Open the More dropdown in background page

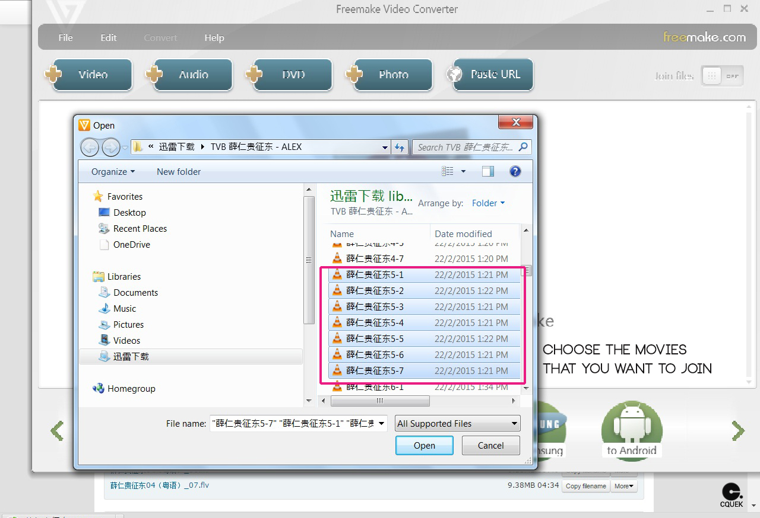624,486
